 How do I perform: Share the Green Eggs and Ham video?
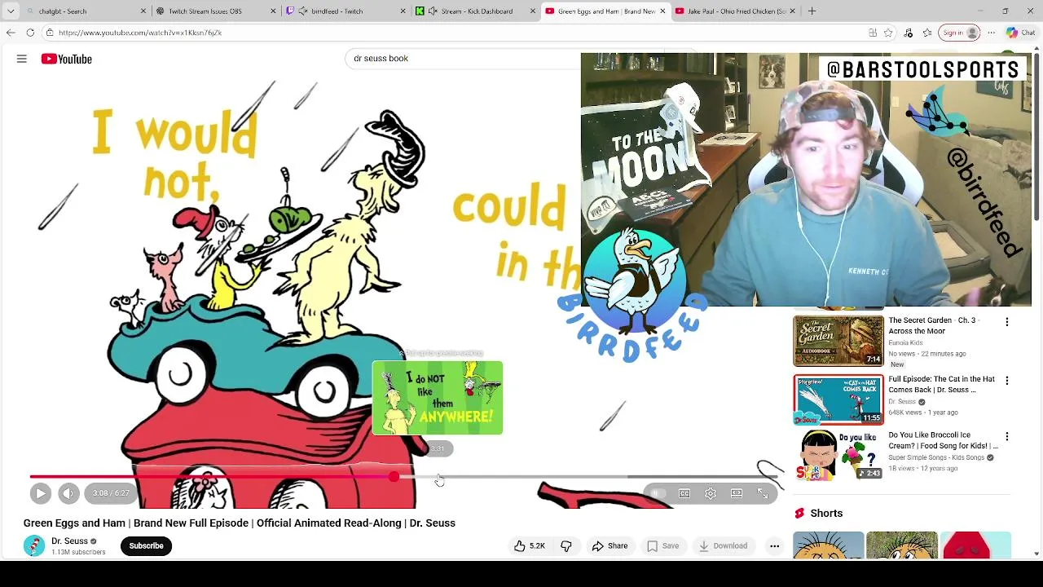coord(610,546)
